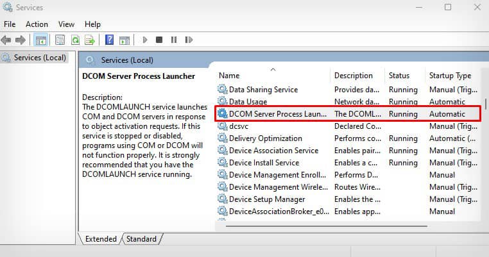Select the Delivery Optimization service row
Screen dimensions: 489x257
click(x=348, y=138)
